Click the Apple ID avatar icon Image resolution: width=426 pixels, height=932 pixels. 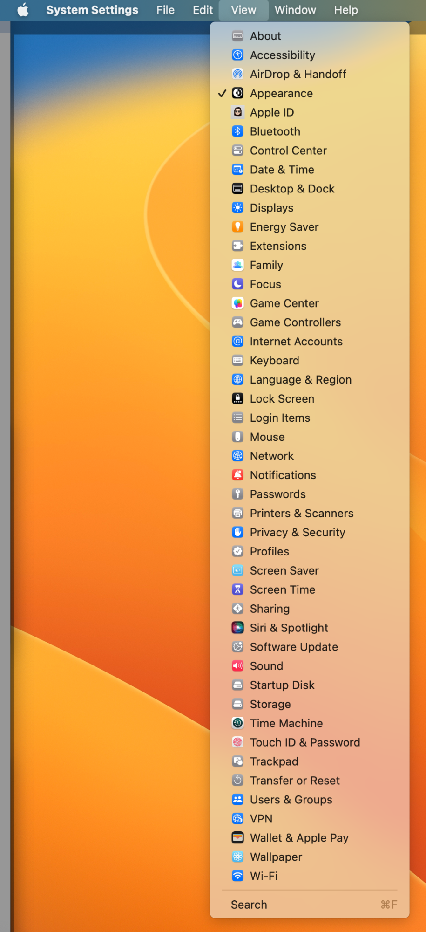coord(238,112)
